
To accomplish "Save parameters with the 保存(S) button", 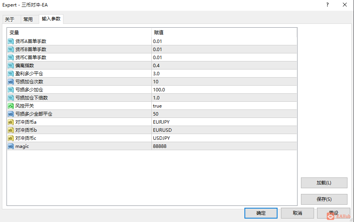I will pos(324,199).
